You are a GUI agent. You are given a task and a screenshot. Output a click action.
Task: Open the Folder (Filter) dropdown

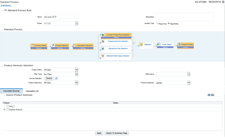click(x=76, y=70)
